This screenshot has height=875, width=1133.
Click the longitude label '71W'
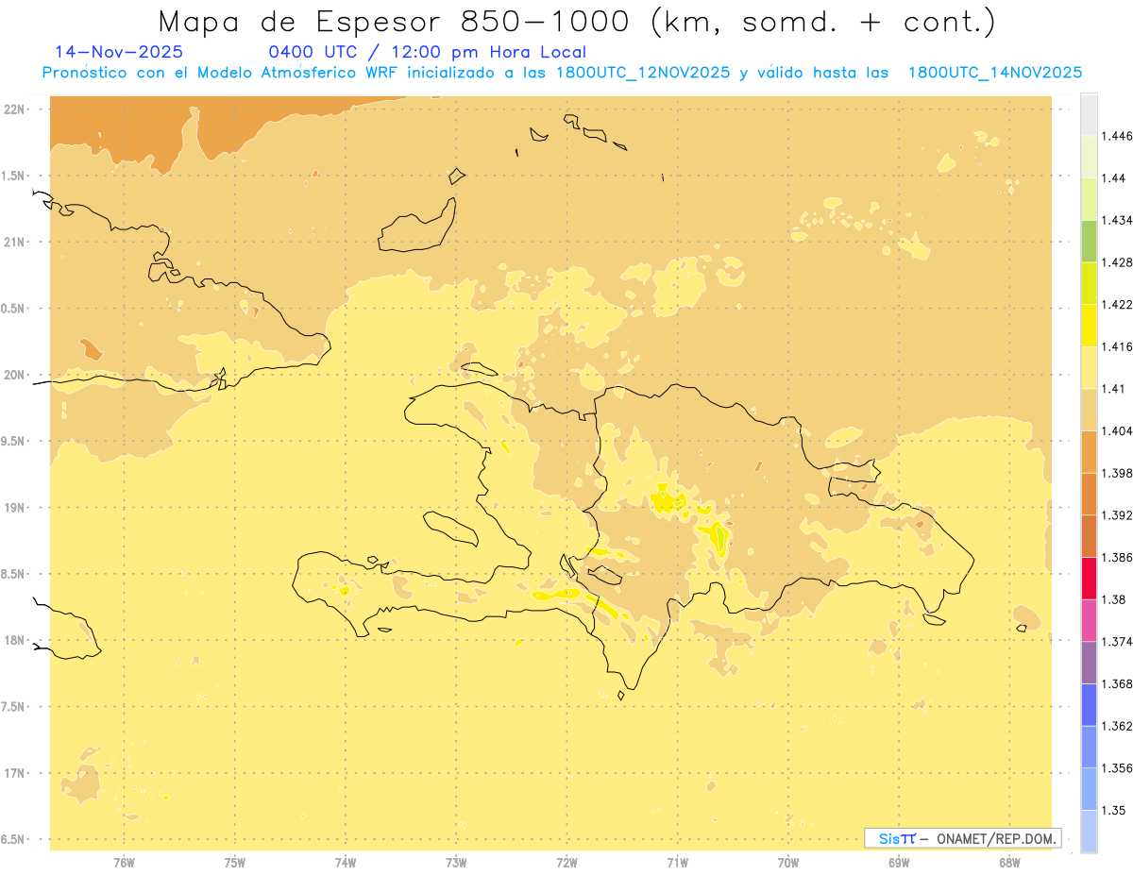click(x=677, y=862)
